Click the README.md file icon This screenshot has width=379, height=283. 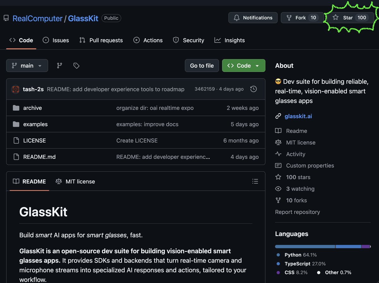pyautogui.click(x=16, y=157)
